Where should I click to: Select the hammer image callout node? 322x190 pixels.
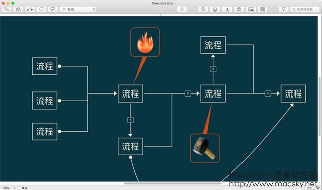[x=205, y=148]
